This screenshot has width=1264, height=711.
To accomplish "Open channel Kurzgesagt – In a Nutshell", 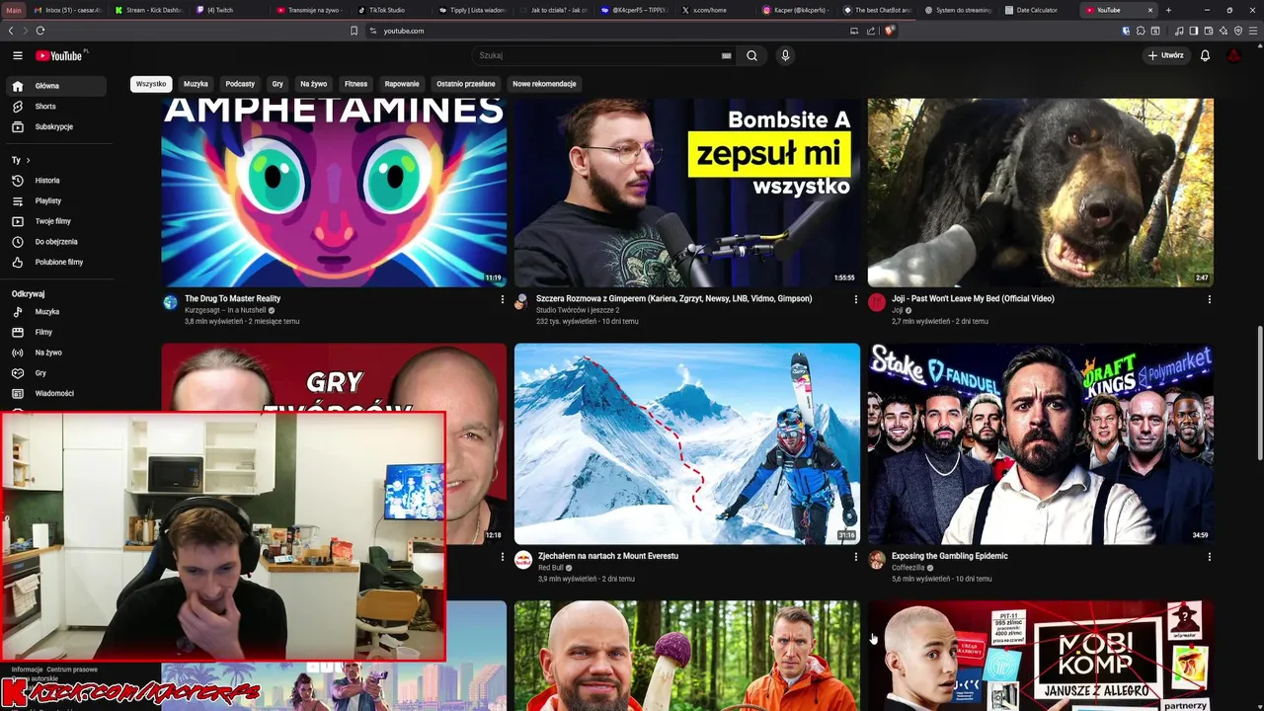I will (x=225, y=310).
